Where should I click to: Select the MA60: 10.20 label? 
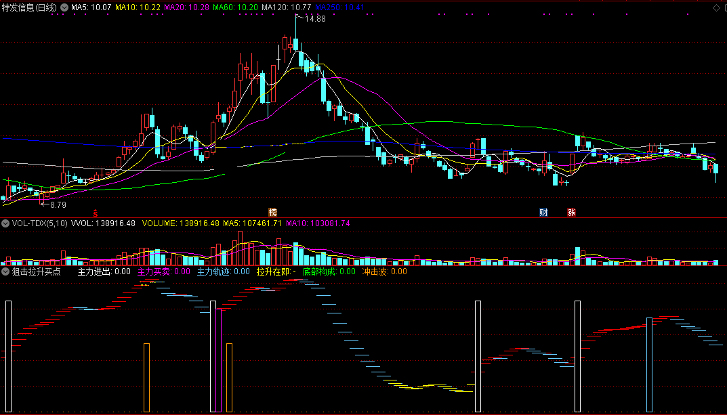tap(236, 7)
